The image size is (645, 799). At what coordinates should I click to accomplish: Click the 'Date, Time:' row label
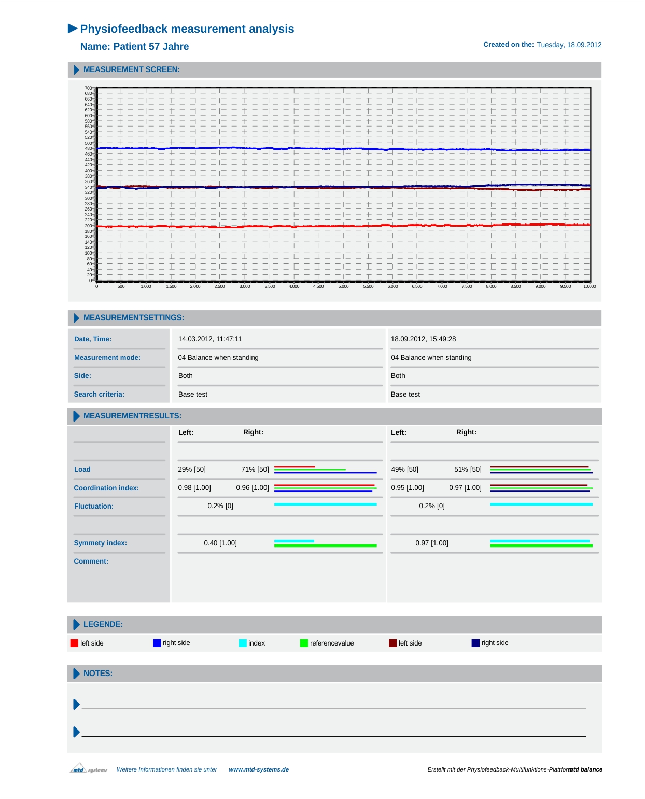coord(93,339)
